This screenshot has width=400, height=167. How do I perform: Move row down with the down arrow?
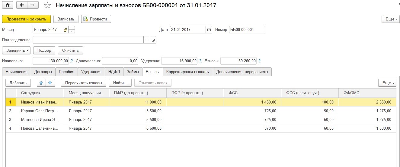50,83
